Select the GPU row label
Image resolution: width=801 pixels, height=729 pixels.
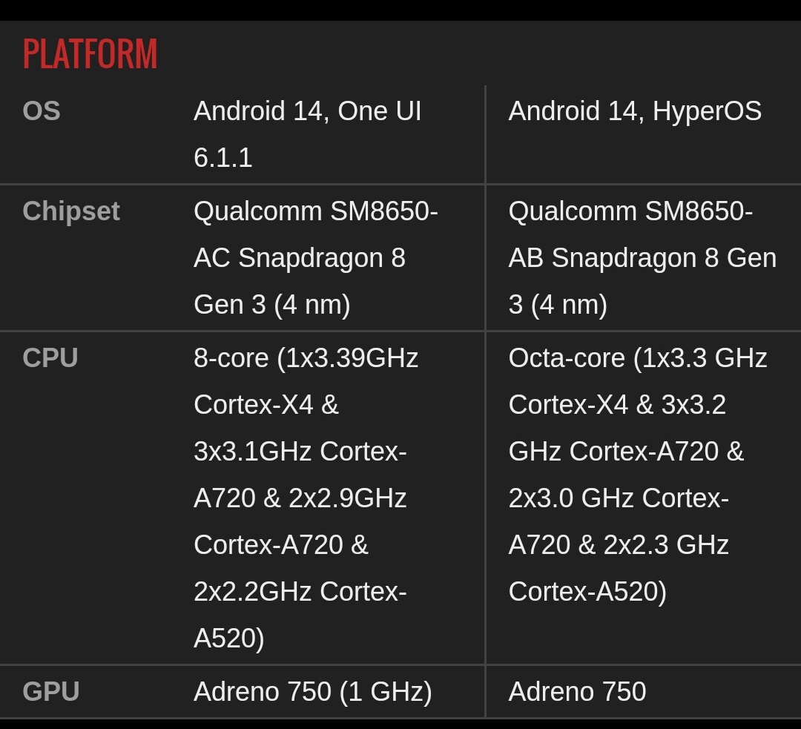coord(51,692)
